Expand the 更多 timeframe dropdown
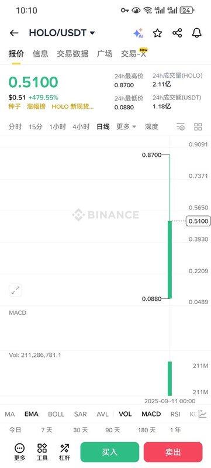The image size is (211, 468). 126,127
